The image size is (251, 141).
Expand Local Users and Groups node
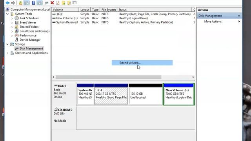[x=12, y=31]
